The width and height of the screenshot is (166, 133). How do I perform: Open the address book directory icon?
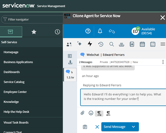click(132, 44)
